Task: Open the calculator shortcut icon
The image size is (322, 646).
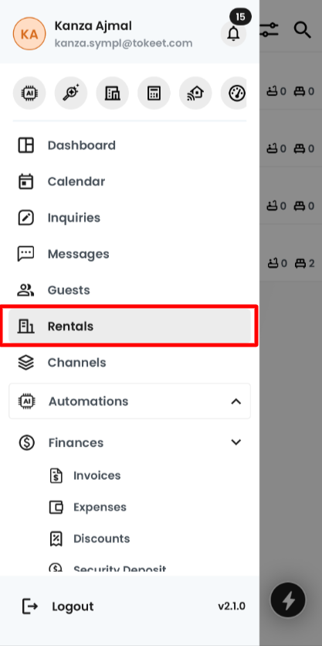Action: pos(154,93)
